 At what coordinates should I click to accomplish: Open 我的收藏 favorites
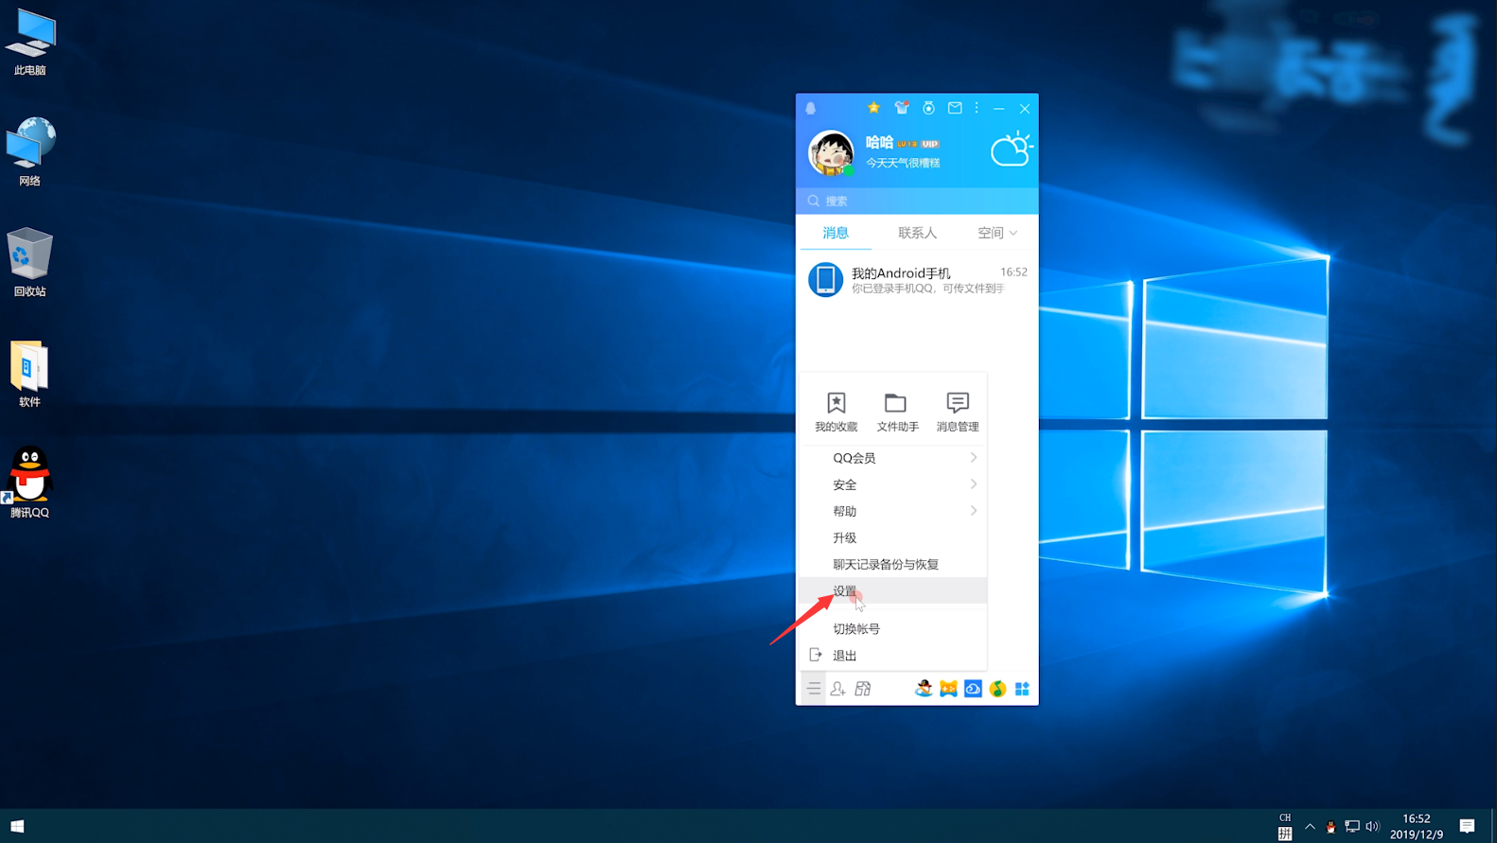click(837, 413)
